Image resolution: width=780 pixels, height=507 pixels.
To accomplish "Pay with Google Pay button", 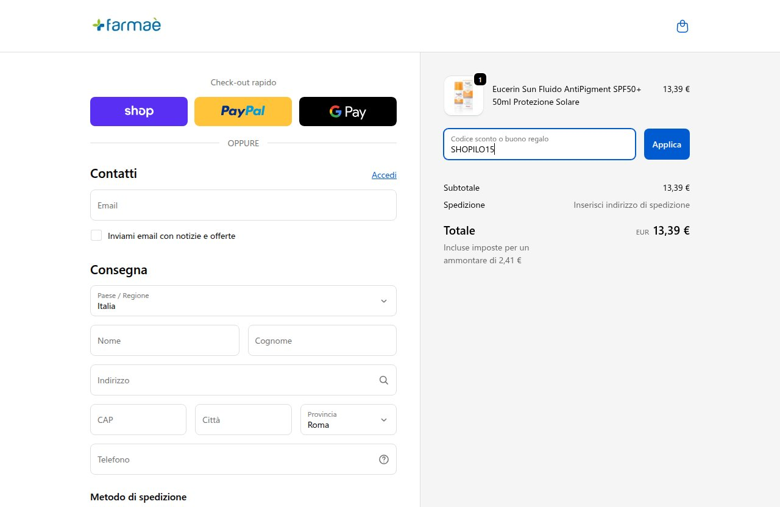I will click(x=348, y=112).
